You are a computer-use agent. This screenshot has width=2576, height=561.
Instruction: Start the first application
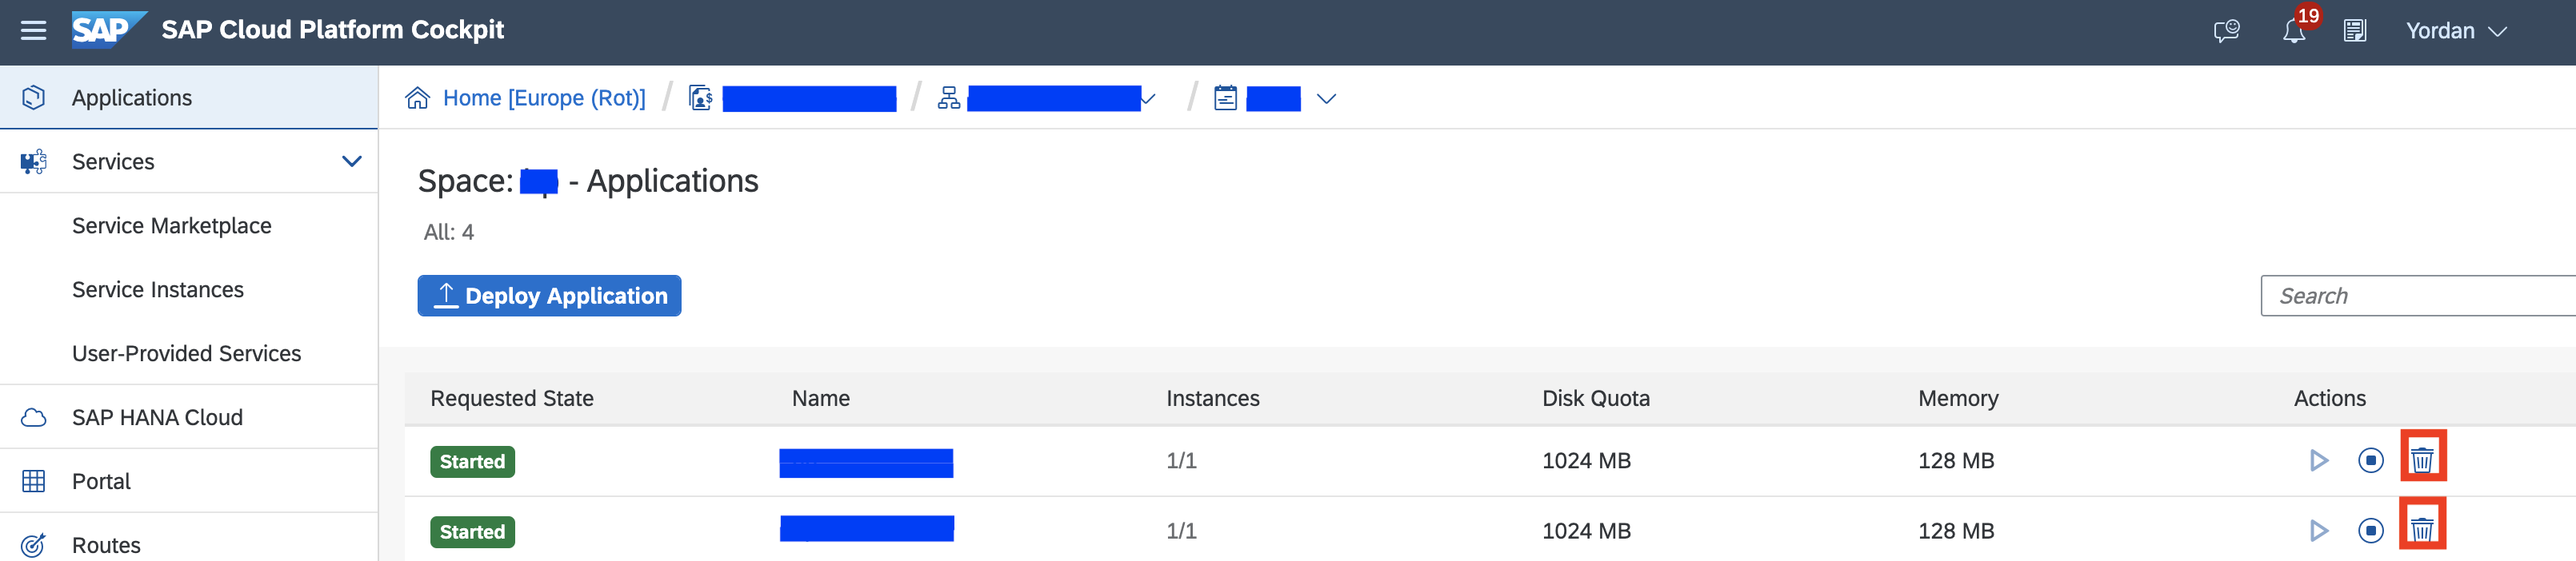click(2318, 460)
